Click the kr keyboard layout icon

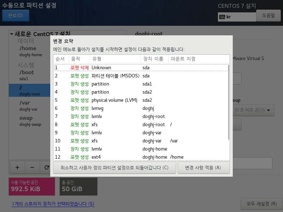pyautogui.click(x=222, y=17)
